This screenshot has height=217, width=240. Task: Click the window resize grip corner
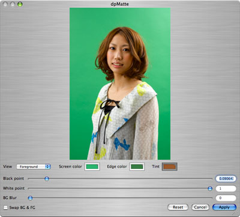coord(234,214)
